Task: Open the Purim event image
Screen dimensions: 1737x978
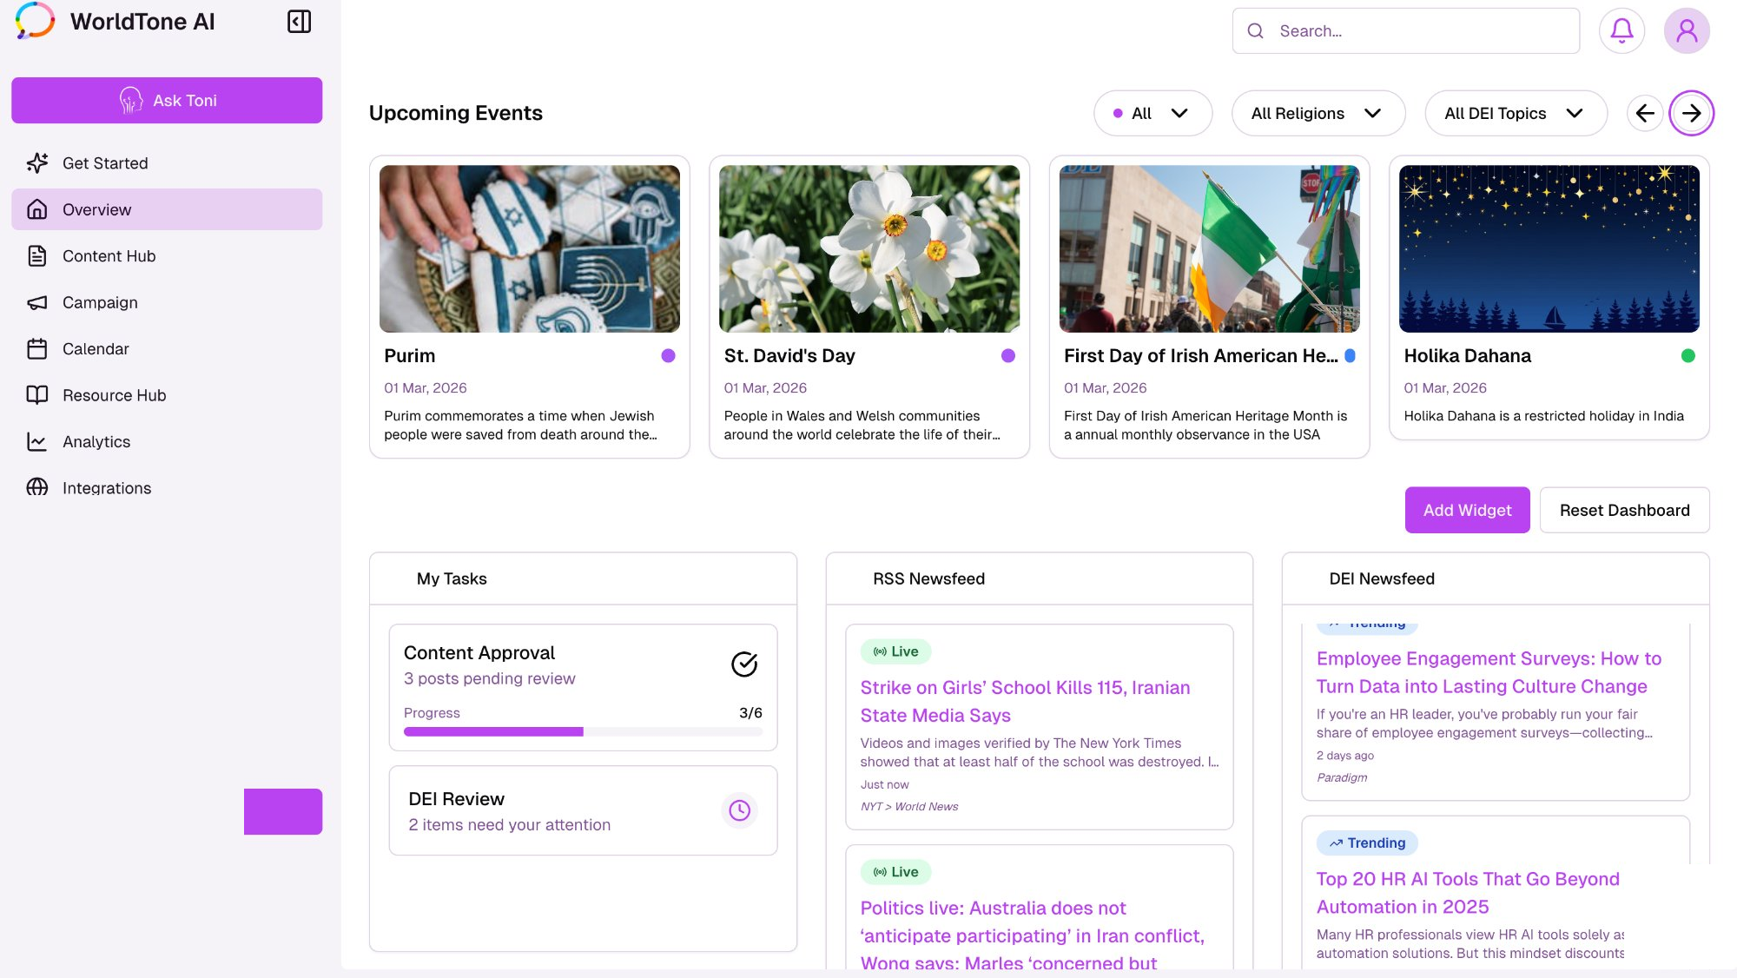Action: [x=530, y=248]
